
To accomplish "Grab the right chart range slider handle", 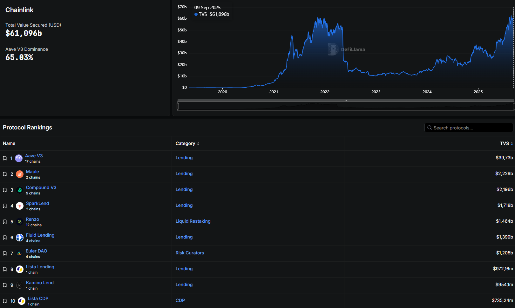I will click(x=514, y=106).
